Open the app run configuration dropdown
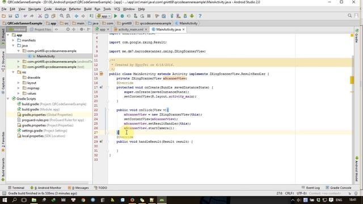The image size is (363, 204). [x=104, y=16]
